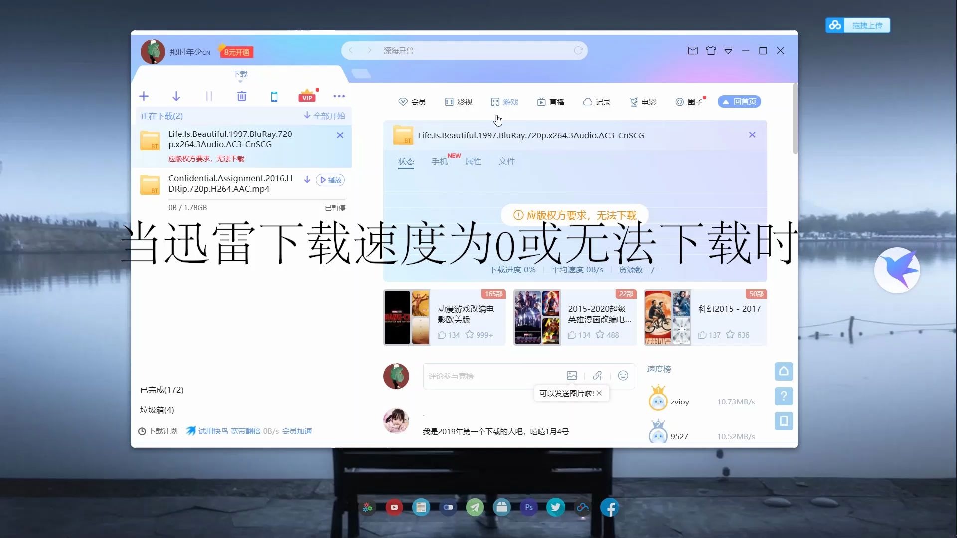Like the 科幻2015 - 2017 collection
Viewport: 957px width, 538px height.
tap(702, 335)
